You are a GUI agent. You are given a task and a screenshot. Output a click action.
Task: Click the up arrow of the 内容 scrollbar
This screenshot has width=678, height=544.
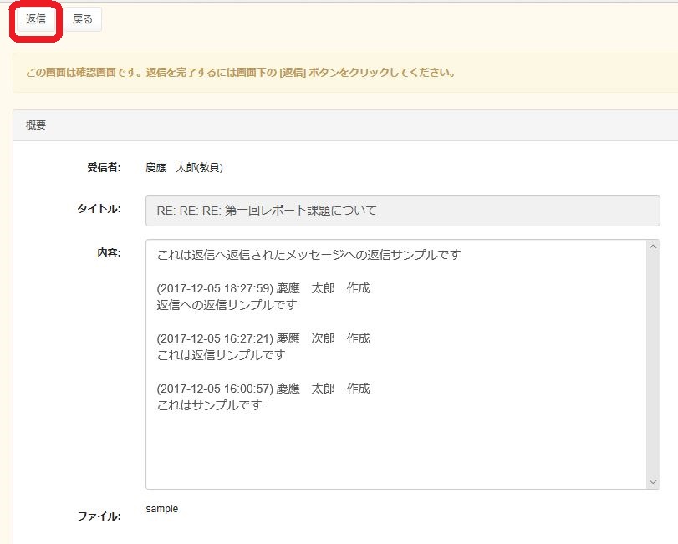tap(653, 247)
